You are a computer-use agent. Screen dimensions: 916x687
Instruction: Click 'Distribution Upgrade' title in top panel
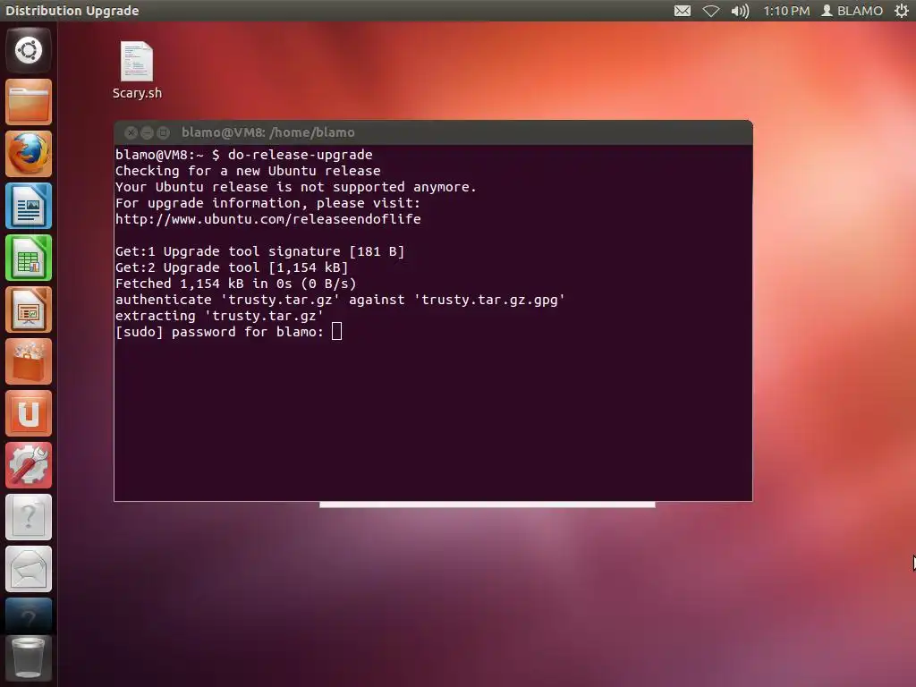pyautogui.click(x=72, y=11)
